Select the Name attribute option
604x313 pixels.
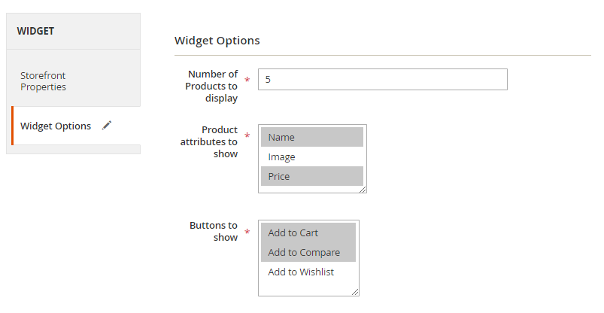312,137
